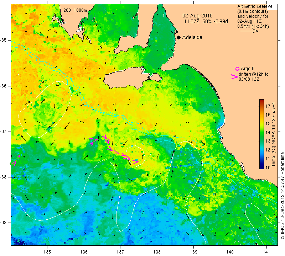Click the 0.5m/s velocity scale arrow

click(x=249, y=31)
